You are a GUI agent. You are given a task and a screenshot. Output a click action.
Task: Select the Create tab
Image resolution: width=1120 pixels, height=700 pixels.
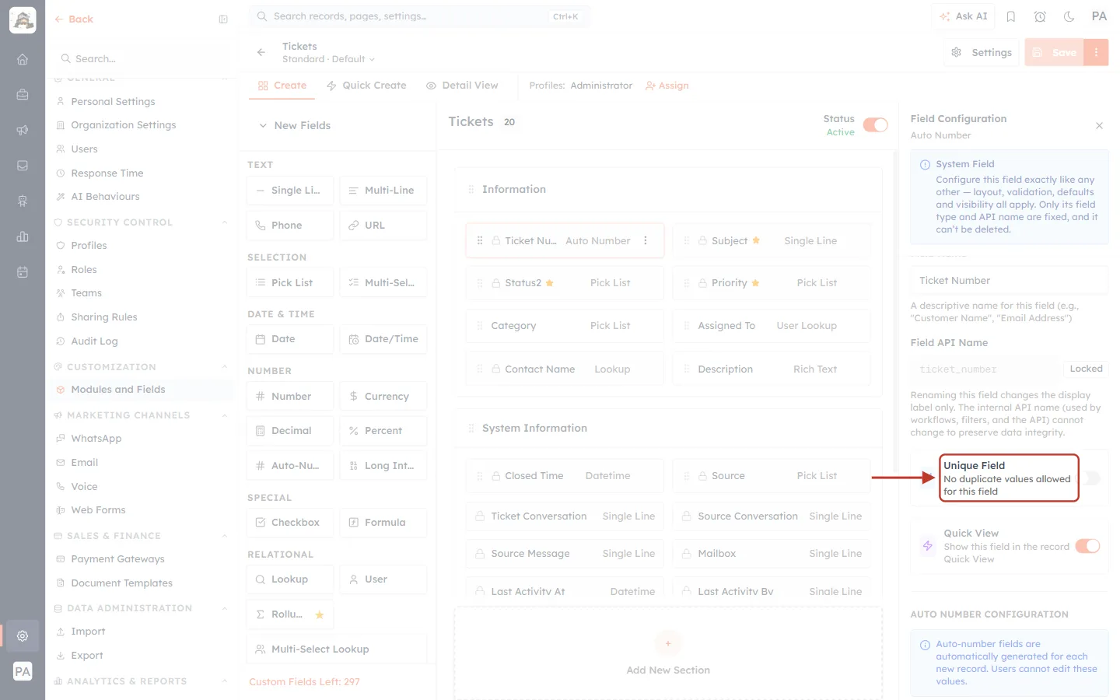coord(282,86)
